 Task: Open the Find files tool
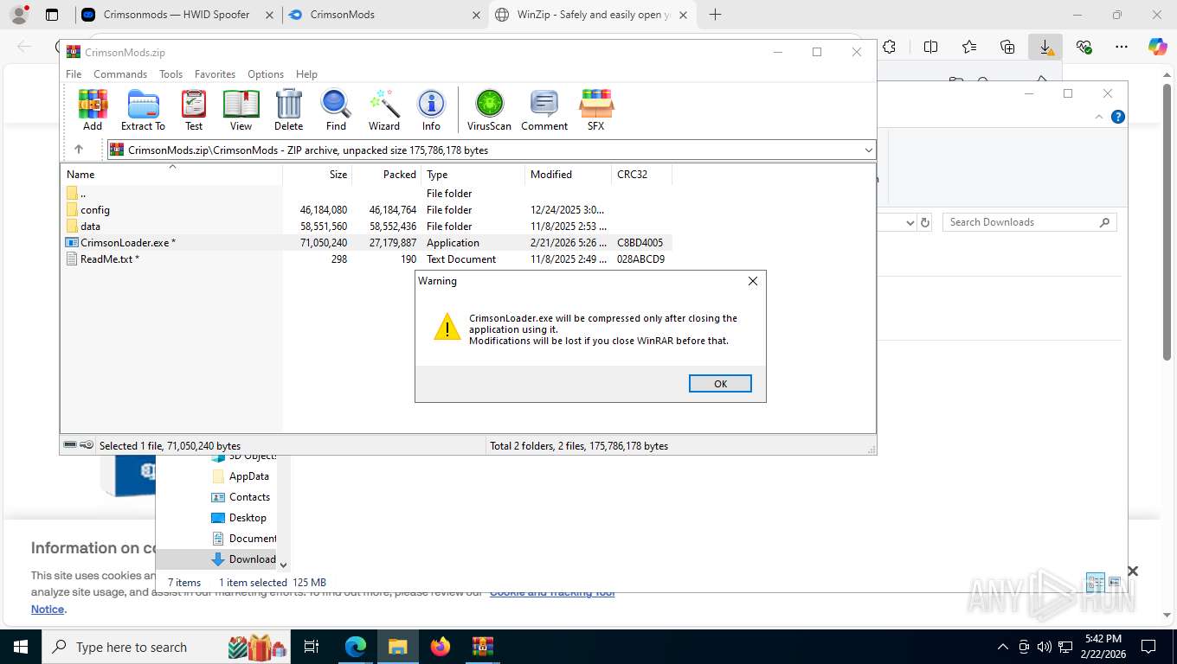pos(336,110)
